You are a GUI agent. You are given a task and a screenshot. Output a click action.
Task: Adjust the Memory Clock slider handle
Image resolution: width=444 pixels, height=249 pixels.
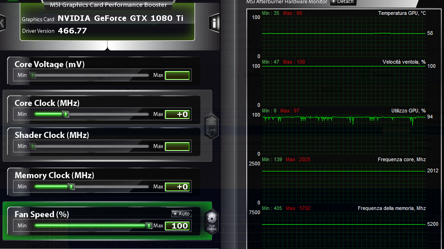[71, 187]
